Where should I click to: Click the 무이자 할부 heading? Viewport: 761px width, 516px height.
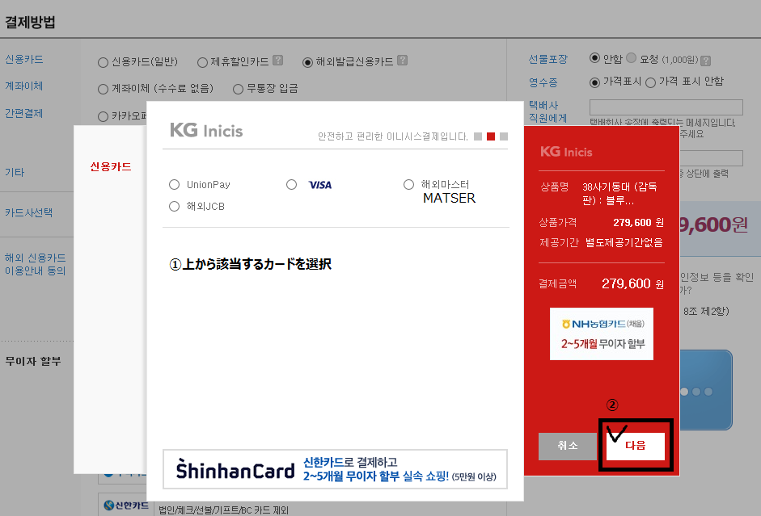click(33, 361)
